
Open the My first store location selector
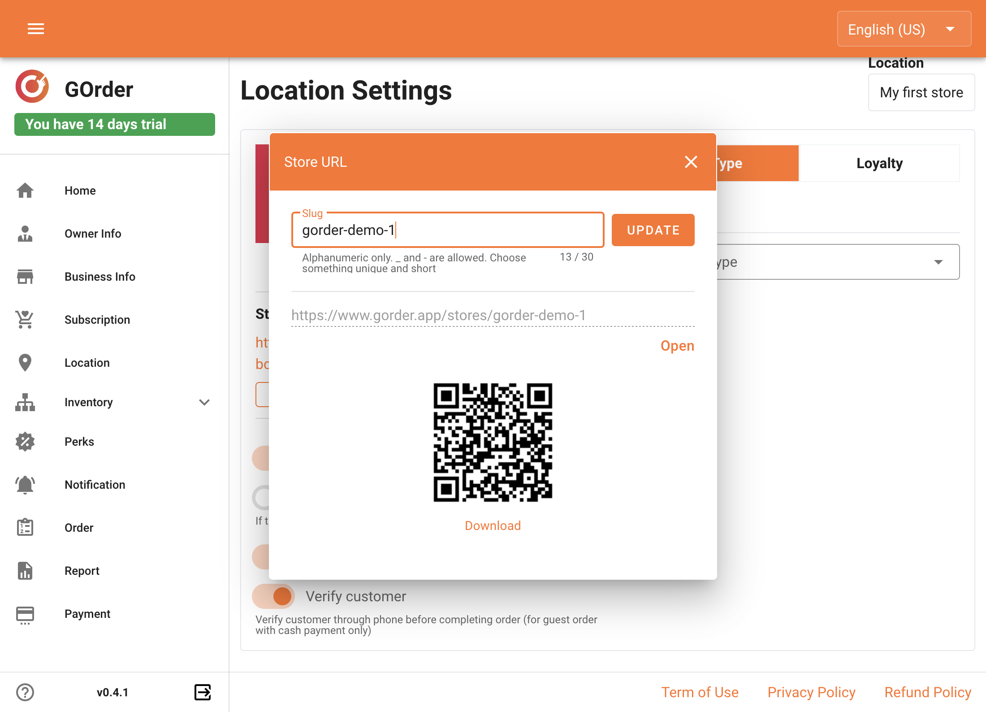click(921, 92)
